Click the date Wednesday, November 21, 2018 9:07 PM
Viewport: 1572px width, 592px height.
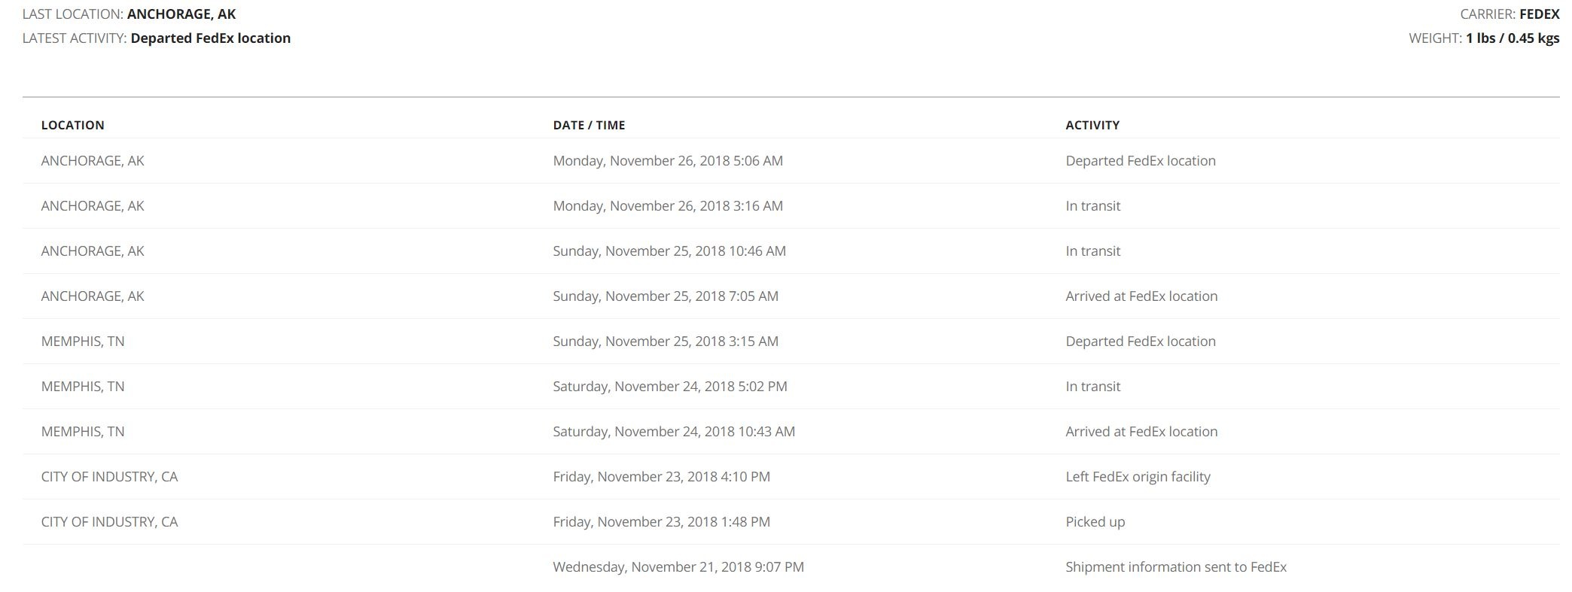[x=678, y=567]
